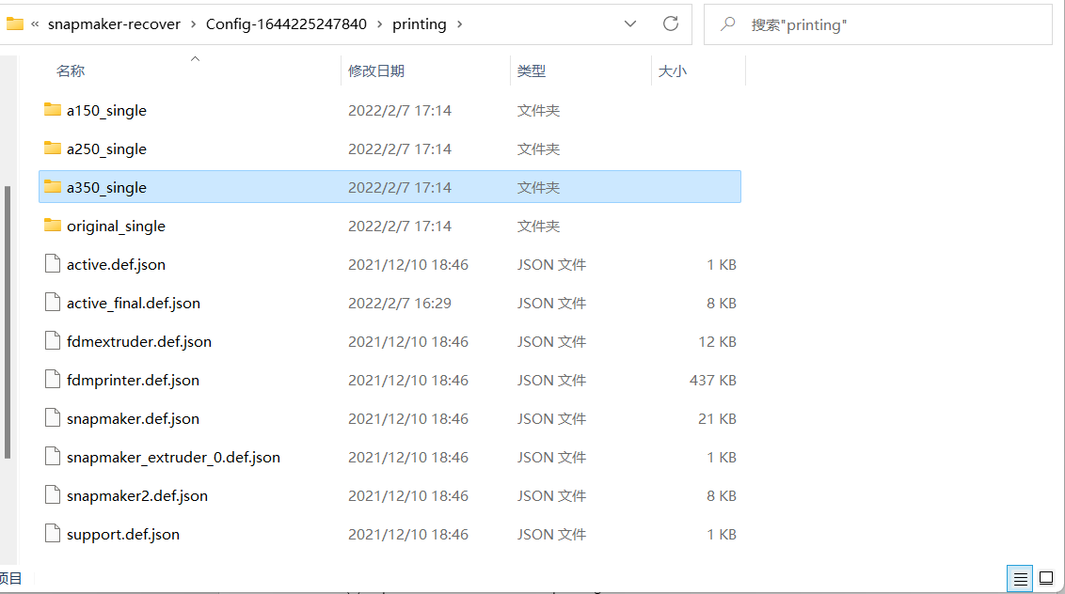
Task: Click the snapmaker_extruder_0.def.json file icon
Action: [53, 456]
